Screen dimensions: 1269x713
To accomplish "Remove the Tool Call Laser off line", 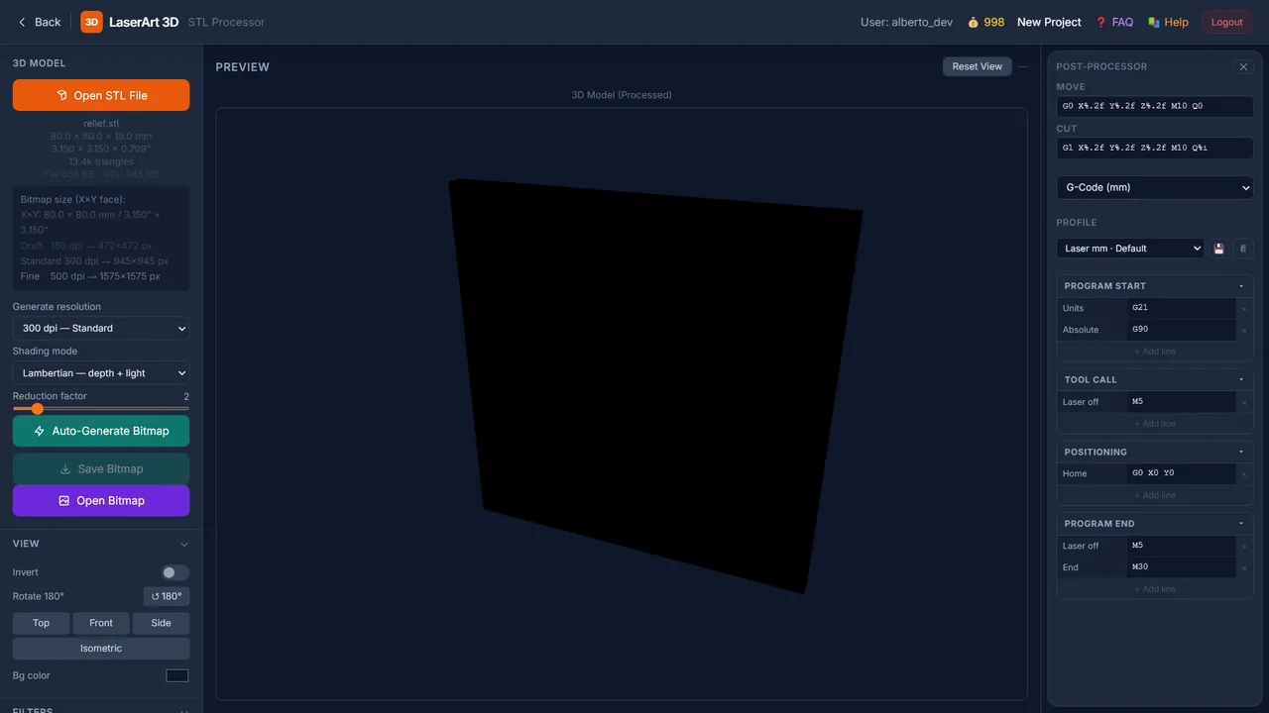I will pos(1244,403).
